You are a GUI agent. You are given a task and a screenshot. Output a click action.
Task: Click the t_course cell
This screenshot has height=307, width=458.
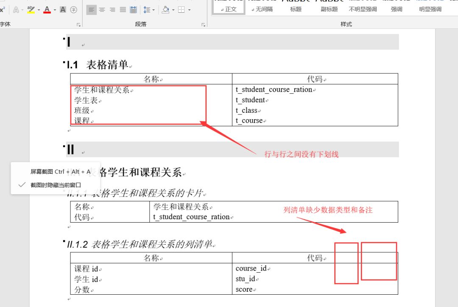[249, 121]
